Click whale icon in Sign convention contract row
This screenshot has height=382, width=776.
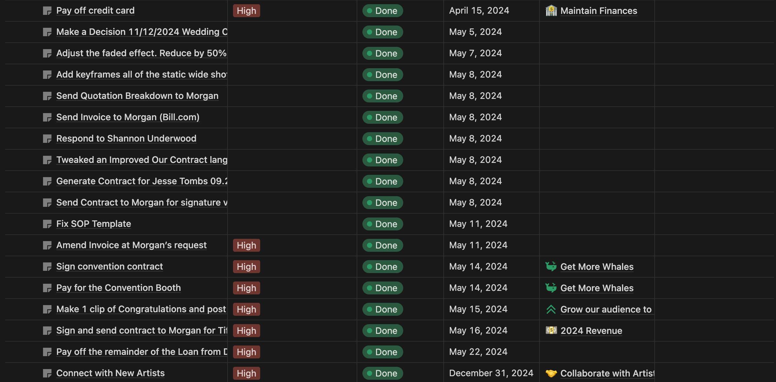pyautogui.click(x=551, y=266)
